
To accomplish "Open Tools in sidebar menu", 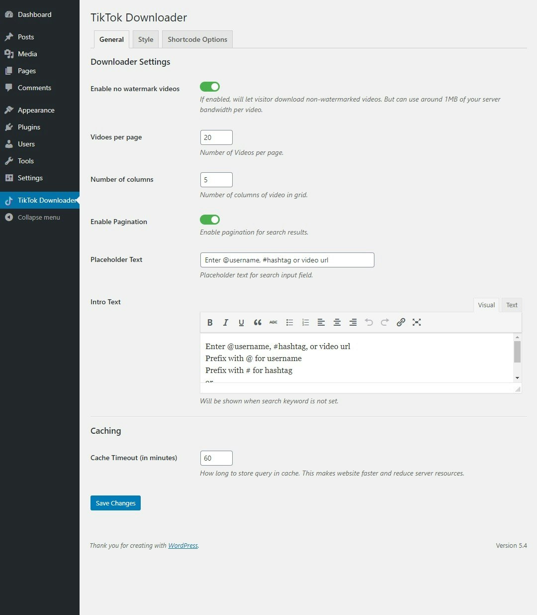I will click(40, 161).
